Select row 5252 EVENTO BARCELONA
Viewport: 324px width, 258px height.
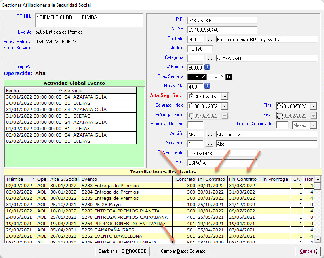coord(159,236)
